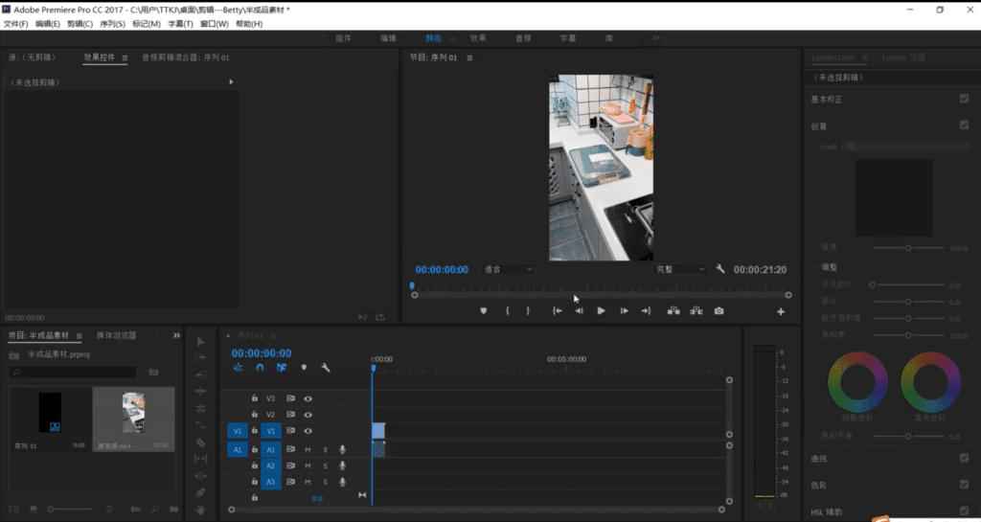Open program monitor settings wrench
The image size is (981, 522).
click(x=720, y=269)
